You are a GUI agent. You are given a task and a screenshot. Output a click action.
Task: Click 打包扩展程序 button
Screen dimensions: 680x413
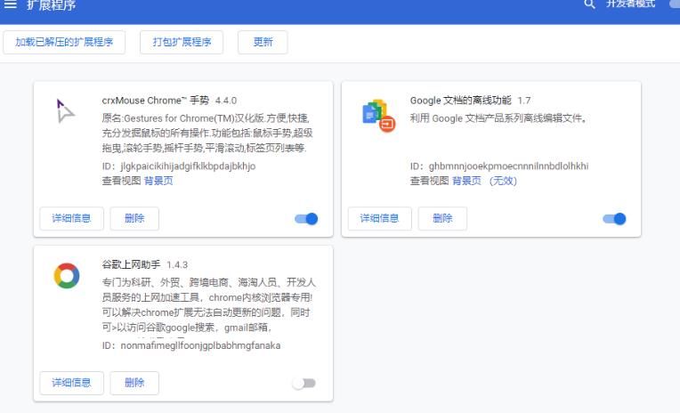point(182,42)
